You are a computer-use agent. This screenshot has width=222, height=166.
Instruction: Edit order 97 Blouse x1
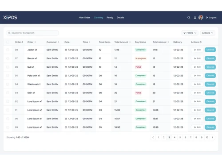(x=197, y=58)
